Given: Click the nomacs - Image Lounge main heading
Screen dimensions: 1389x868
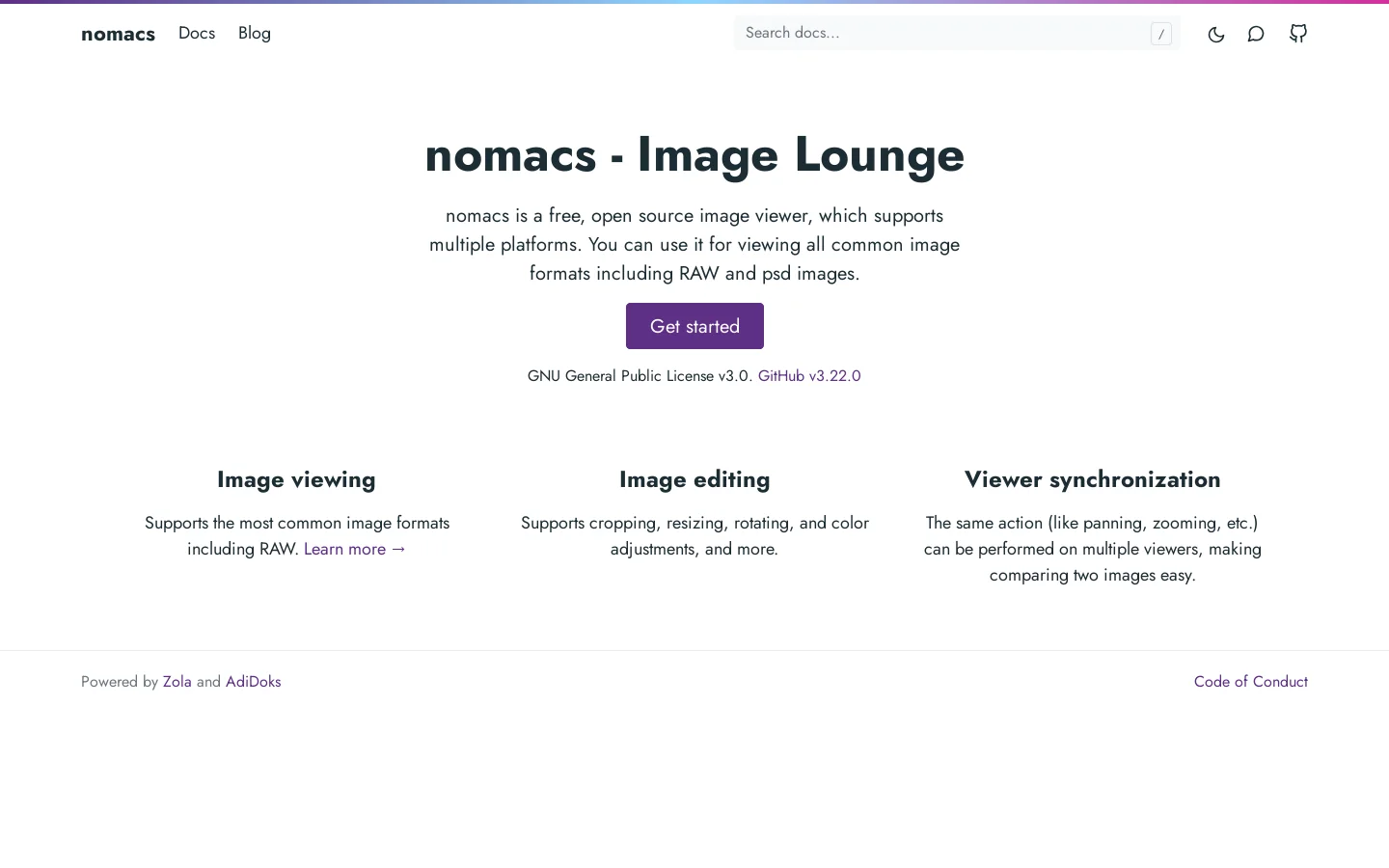Looking at the screenshot, I should [x=694, y=154].
